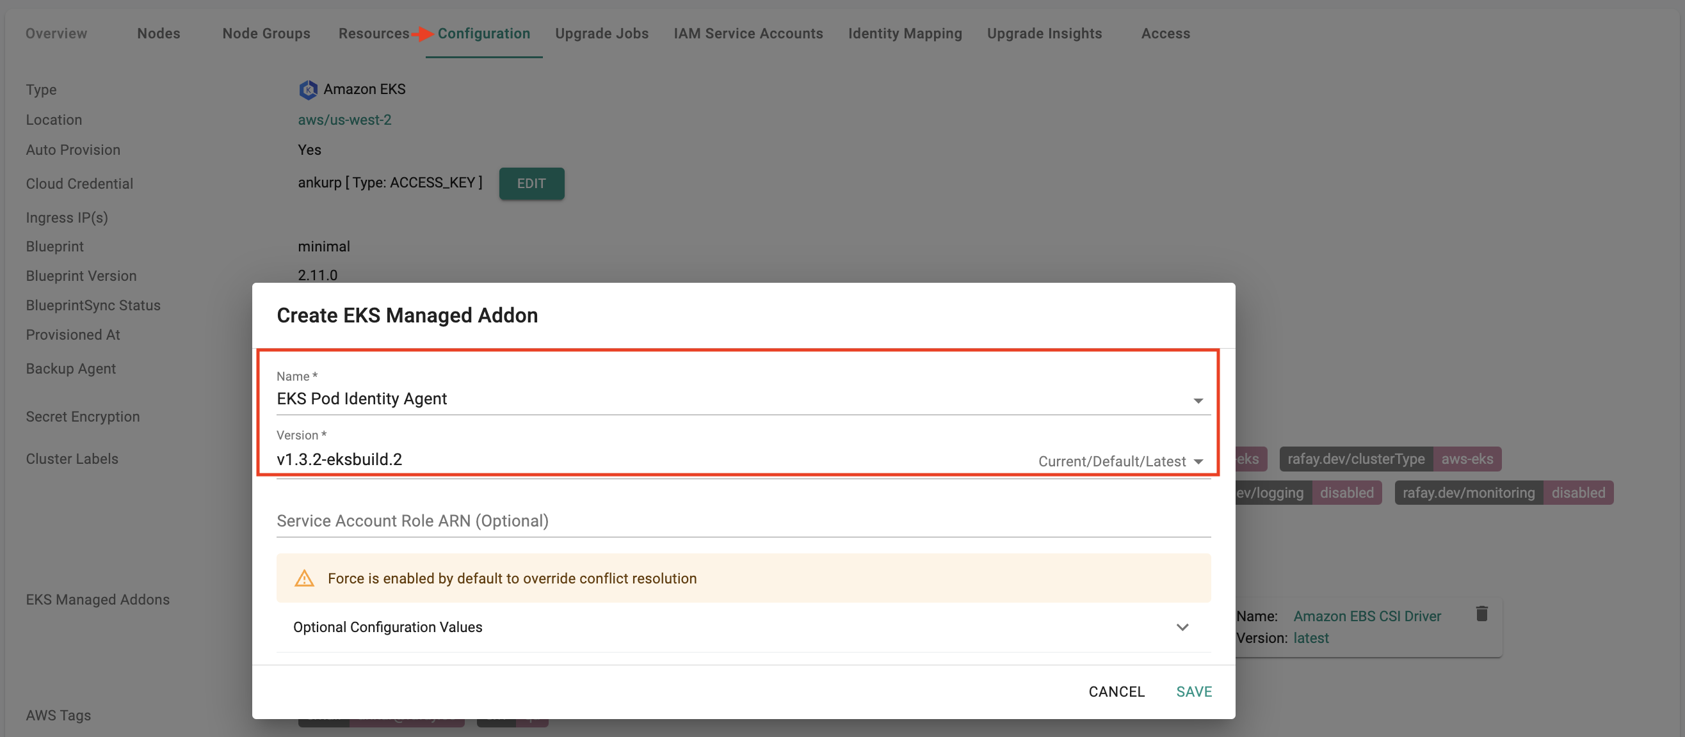This screenshot has width=1685, height=737.
Task: Expand Optional Configuration Values section
Action: click(743, 627)
